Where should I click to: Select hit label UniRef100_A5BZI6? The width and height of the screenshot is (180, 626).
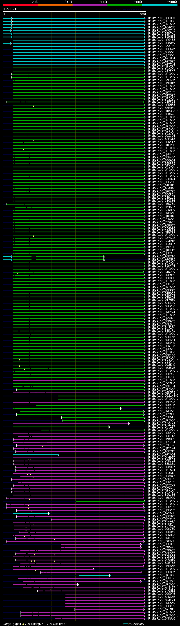(x=161, y=257)
